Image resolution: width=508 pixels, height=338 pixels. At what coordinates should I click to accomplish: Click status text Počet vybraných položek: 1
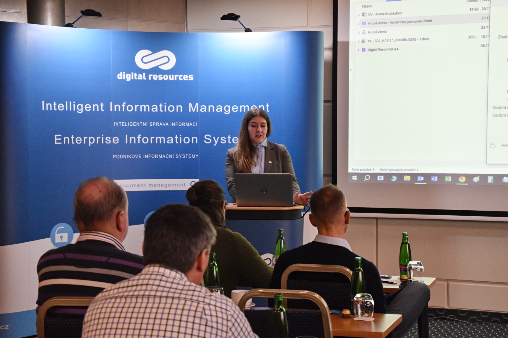tap(399, 170)
